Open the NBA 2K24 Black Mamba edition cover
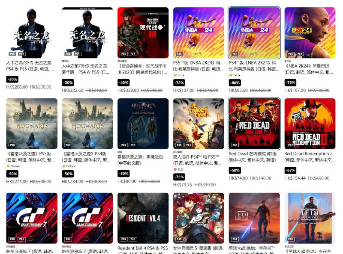This screenshot has width=343, height=254. (x=310, y=33)
